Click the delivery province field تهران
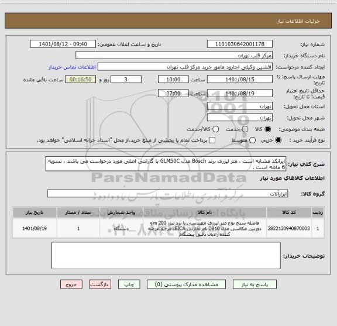The height and width of the screenshot is (326, 337). tap(240, 107)
